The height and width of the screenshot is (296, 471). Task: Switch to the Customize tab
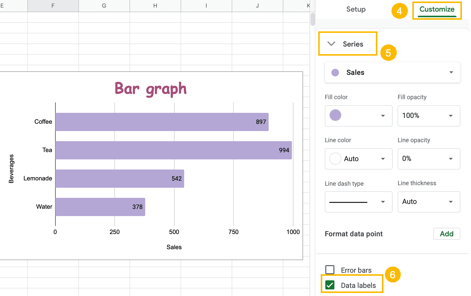tap(436, 9)
